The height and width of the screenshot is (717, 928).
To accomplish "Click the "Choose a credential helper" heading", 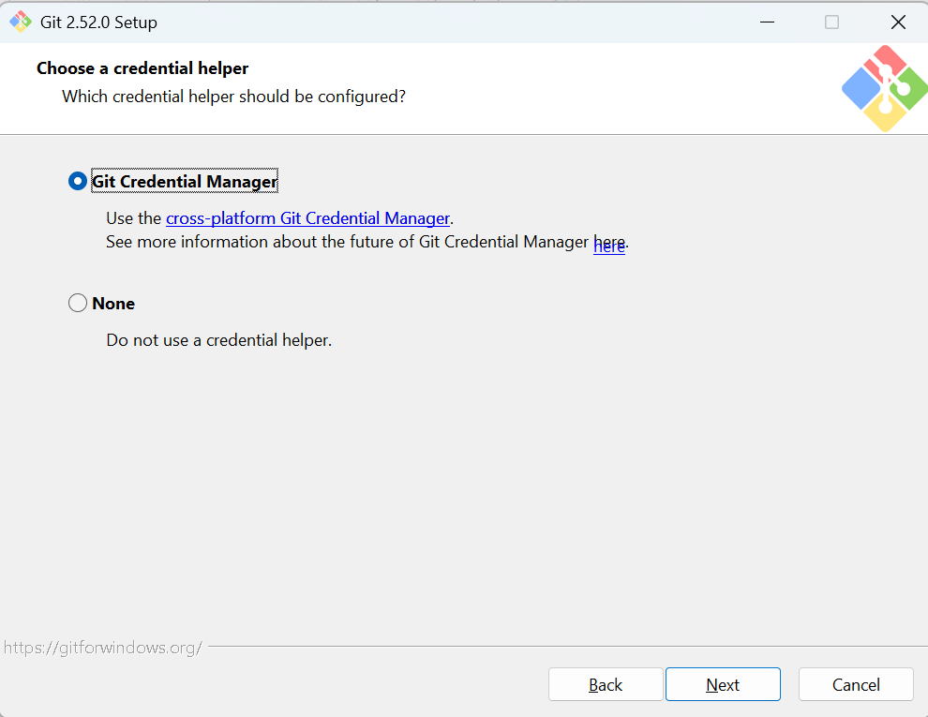I will click(x=142, y=68).
